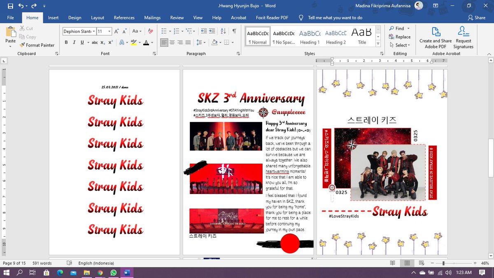Screen dimensions: 494x278
Task: Switch to Read Mode view
Action: [x=393, y=263]
